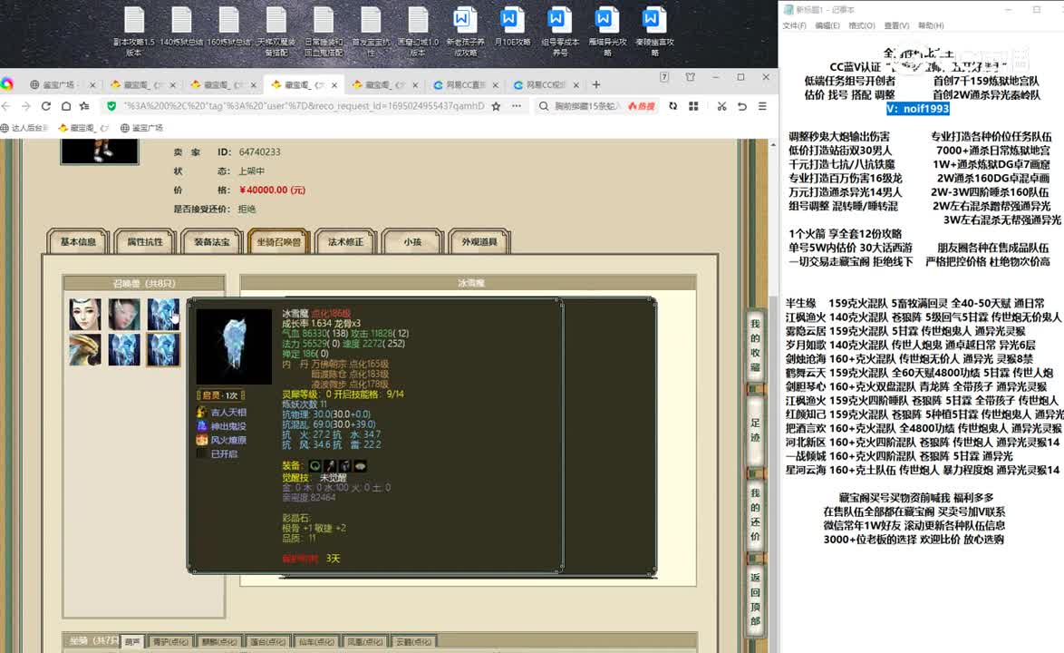Screen dimensions: 1064x653
Task: Open the browser hamburger menu
Action: (x=762, y=106)
